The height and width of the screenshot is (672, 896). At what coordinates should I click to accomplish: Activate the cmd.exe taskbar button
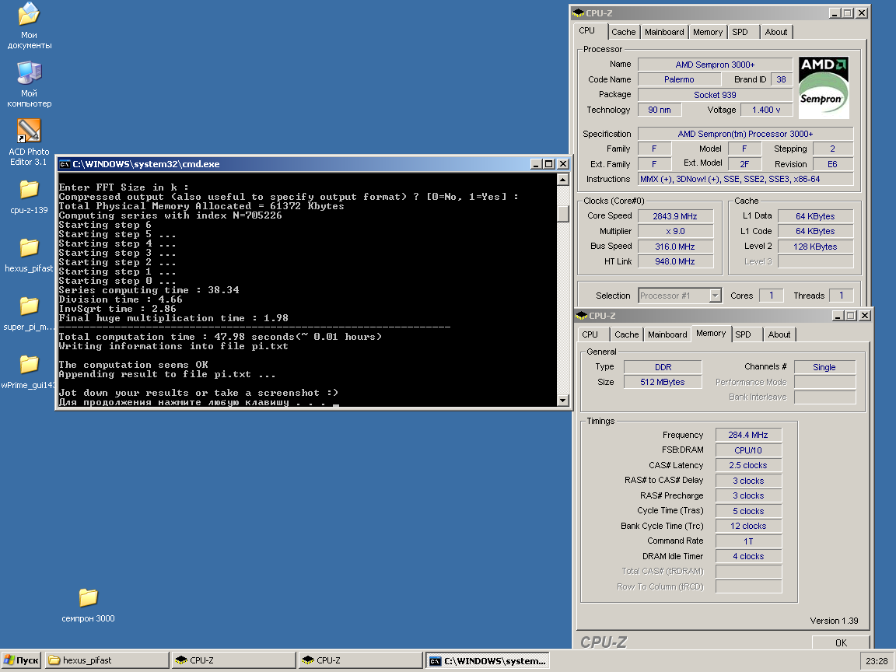tap(488, 660)
